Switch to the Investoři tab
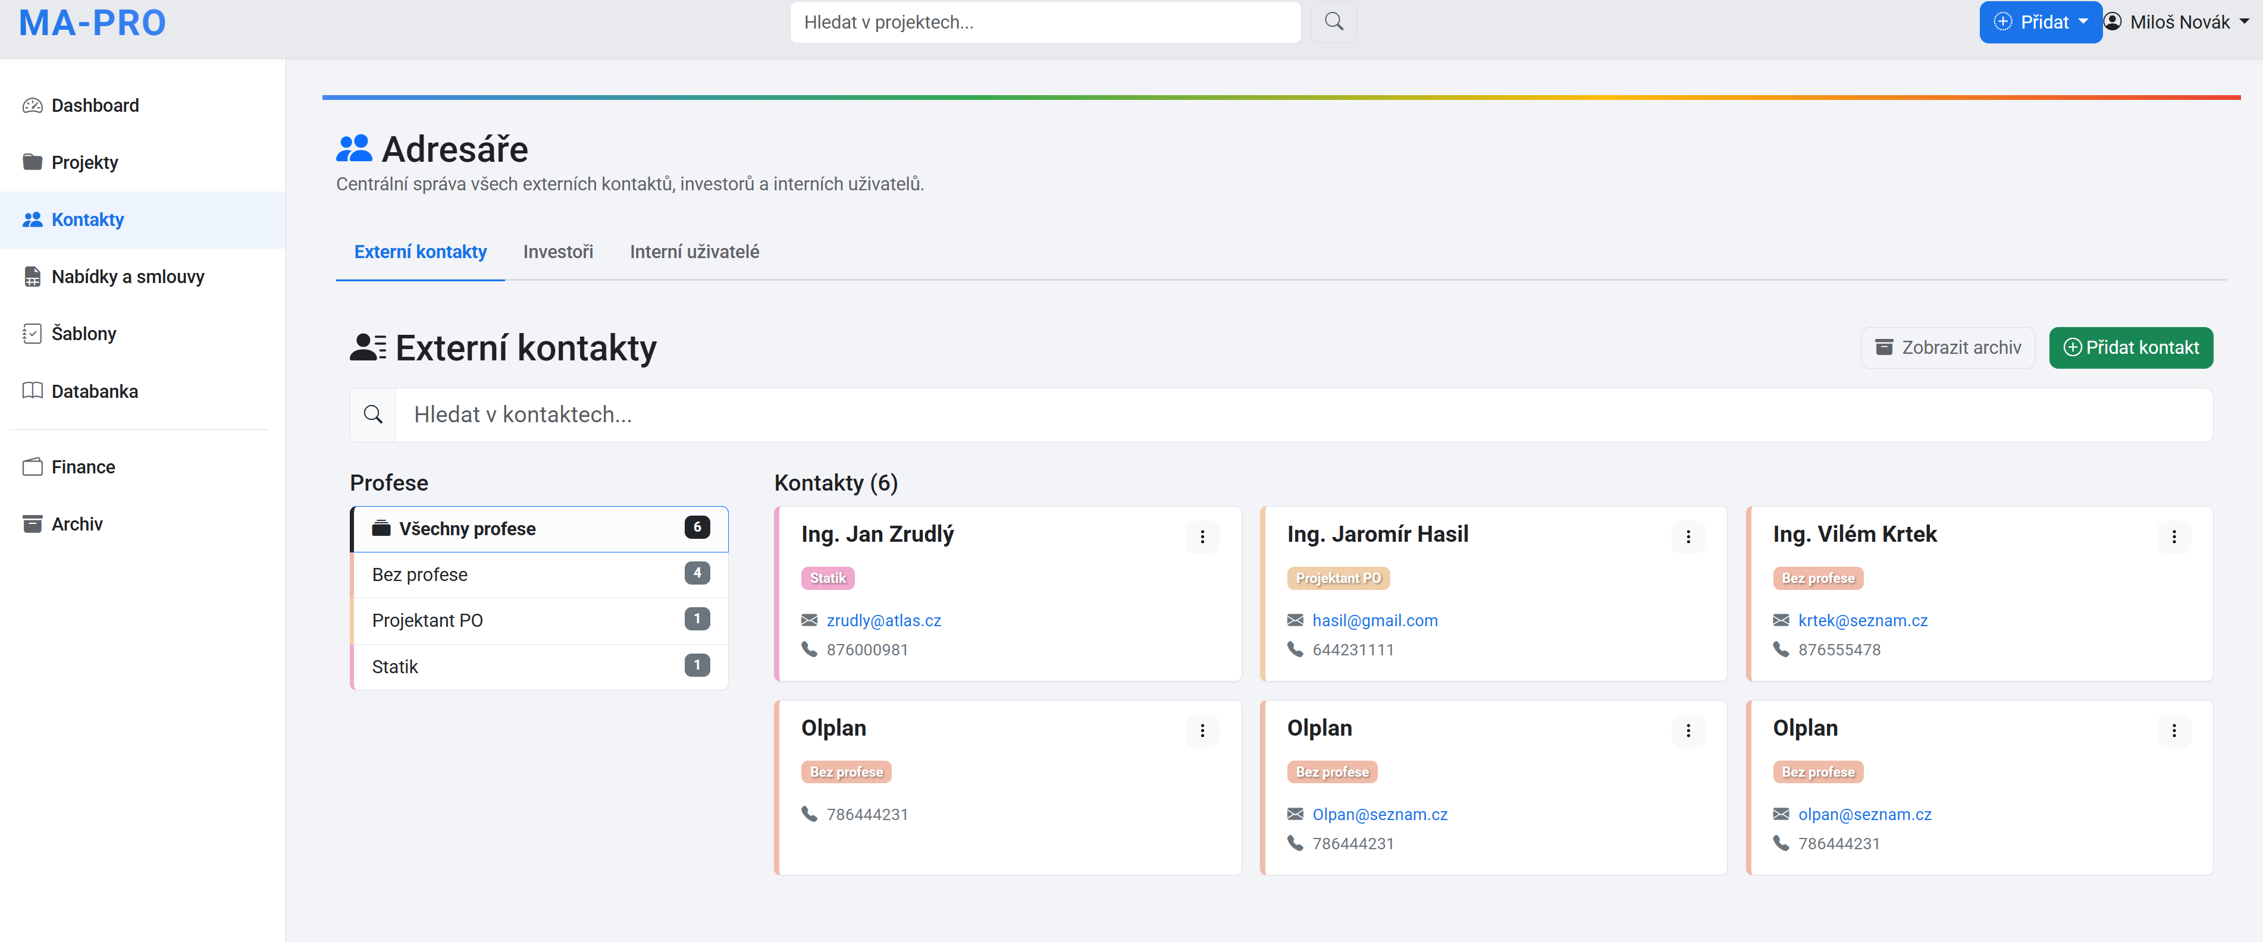This screenshot has width=2263, height=942. pyautogui.click(x=558, y=252)
